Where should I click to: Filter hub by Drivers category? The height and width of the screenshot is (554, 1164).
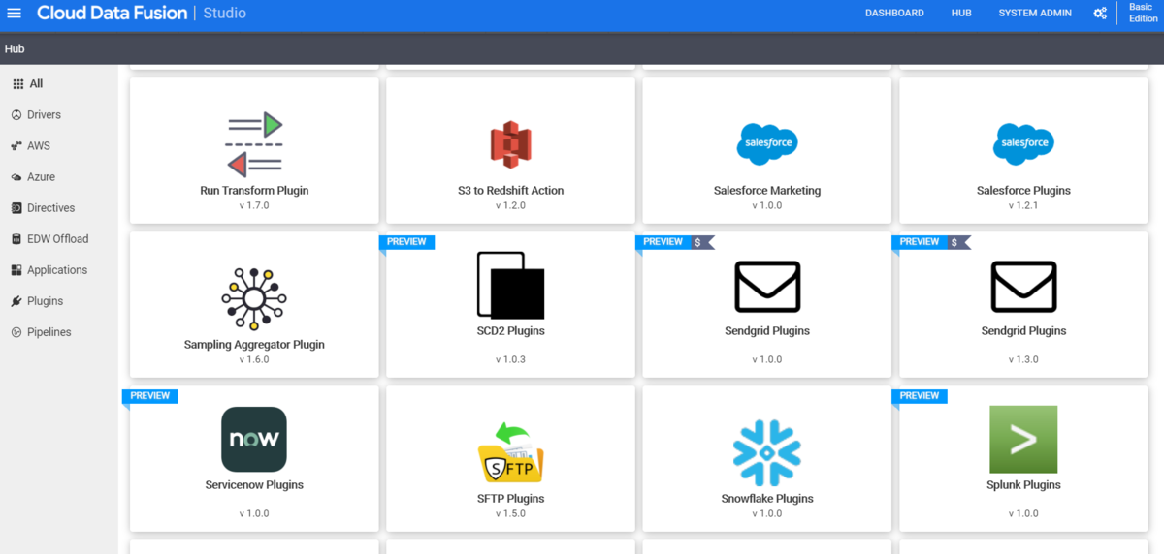(x=44, y=115)
